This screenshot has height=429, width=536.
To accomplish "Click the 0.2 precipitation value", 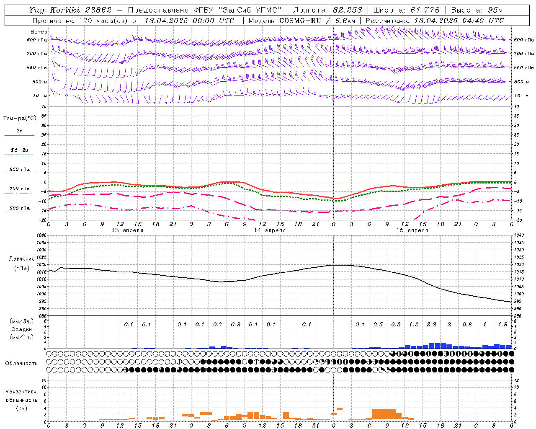I will [396, 324].
